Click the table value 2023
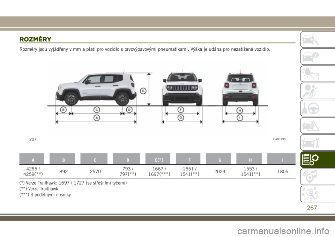 coord(220,172)
